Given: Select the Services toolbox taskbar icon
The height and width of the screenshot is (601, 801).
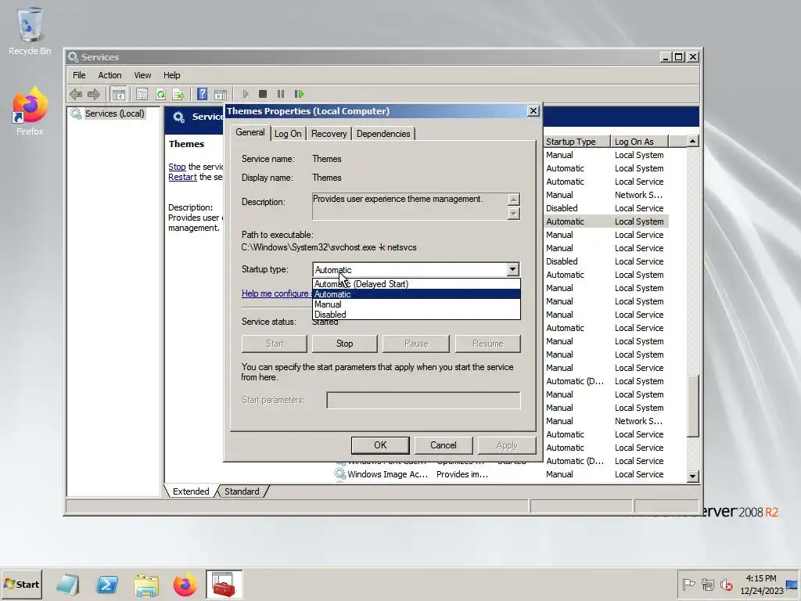Looking at the screenshot, I should tap(224, 584).
